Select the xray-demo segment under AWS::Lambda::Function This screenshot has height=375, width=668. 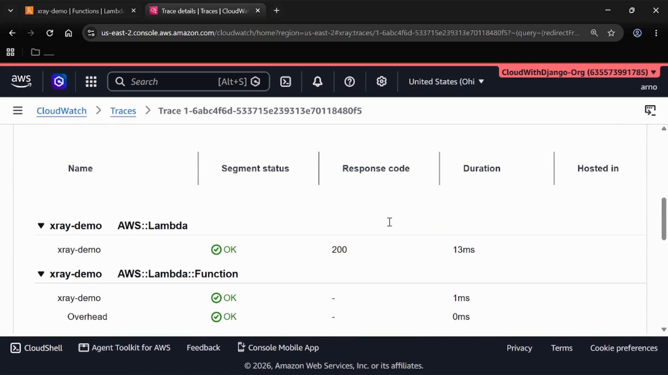pos(340,298)
